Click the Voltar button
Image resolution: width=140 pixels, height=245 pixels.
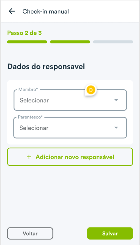[x=30, y=233]
